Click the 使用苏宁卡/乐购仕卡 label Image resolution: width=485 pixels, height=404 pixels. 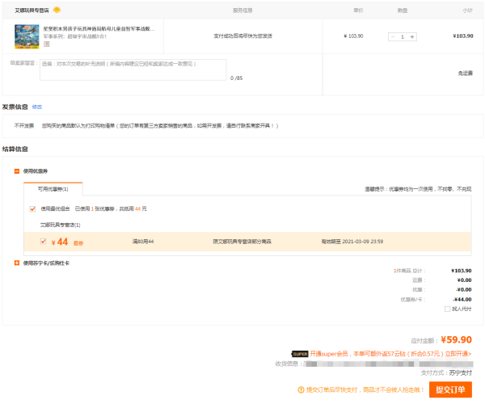tap(46, 263)
